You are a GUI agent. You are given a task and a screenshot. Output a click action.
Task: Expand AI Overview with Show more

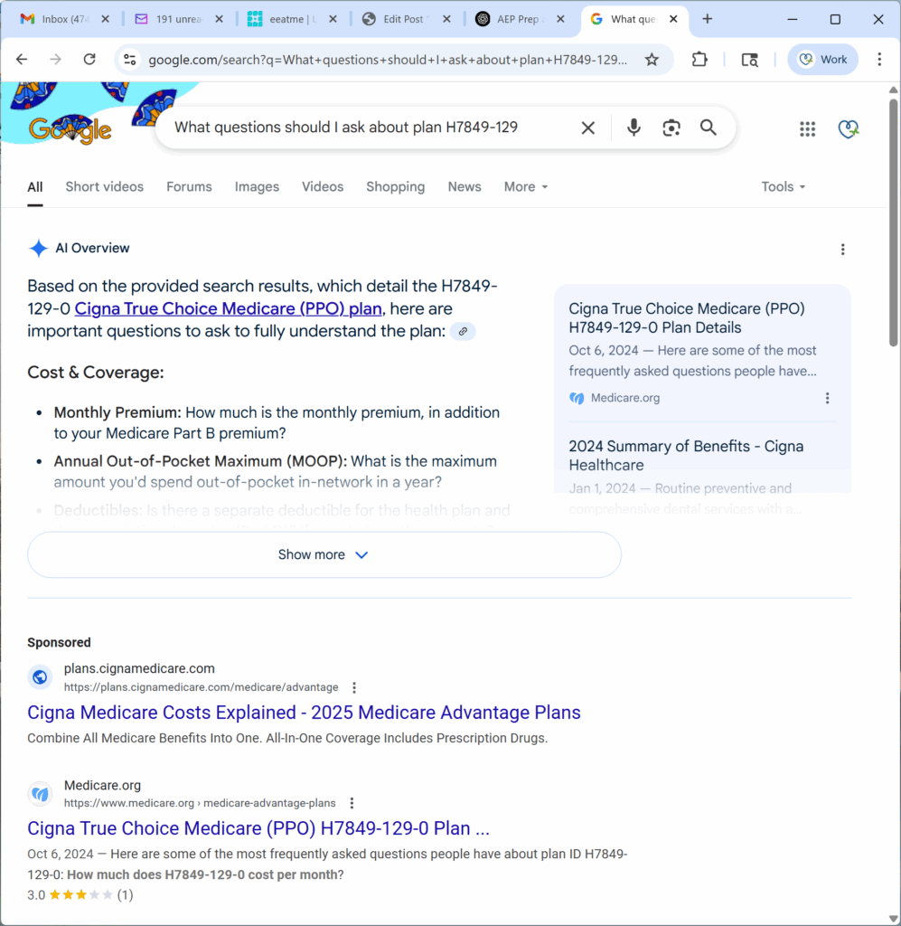point(324,554)
